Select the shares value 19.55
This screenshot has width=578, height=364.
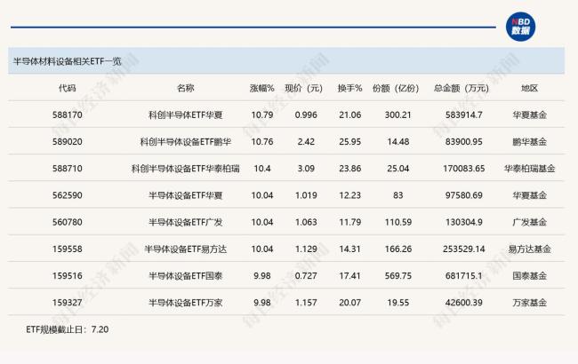pyautogui.click(x=398, y=303)
